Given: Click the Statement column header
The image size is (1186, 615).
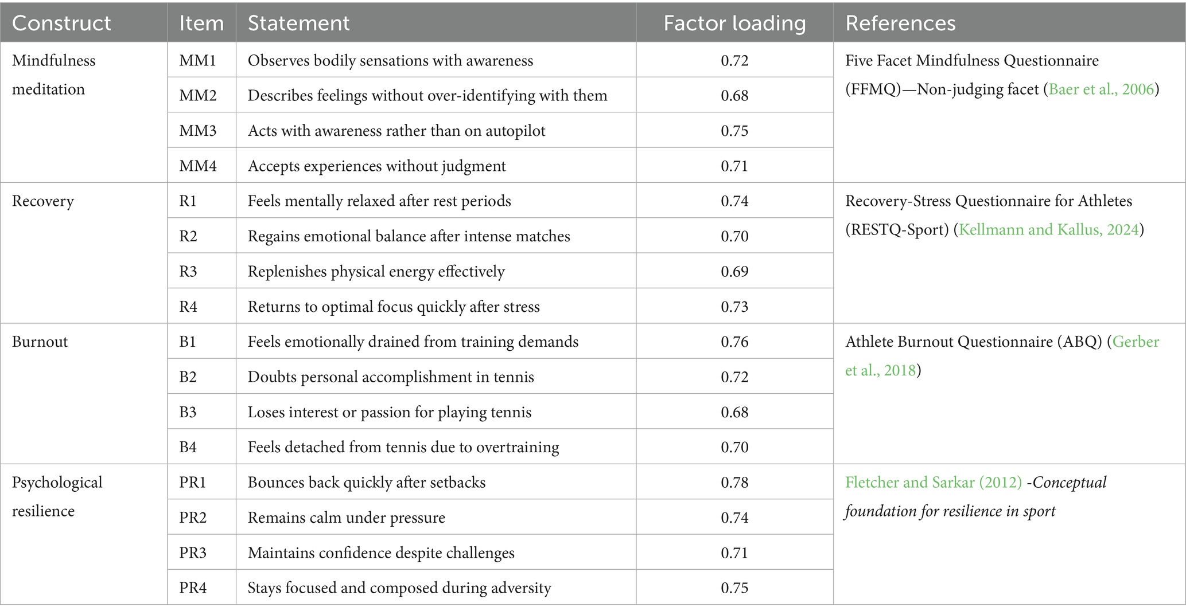Looking at the screenshot, I should pos(298,23).
